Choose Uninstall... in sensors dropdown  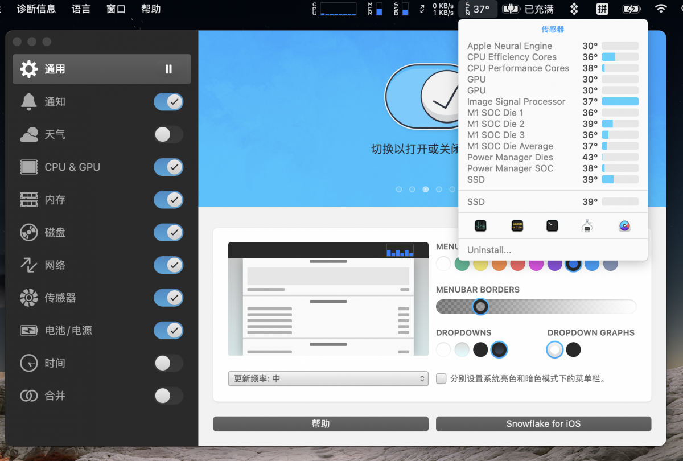tap(489, 250)
